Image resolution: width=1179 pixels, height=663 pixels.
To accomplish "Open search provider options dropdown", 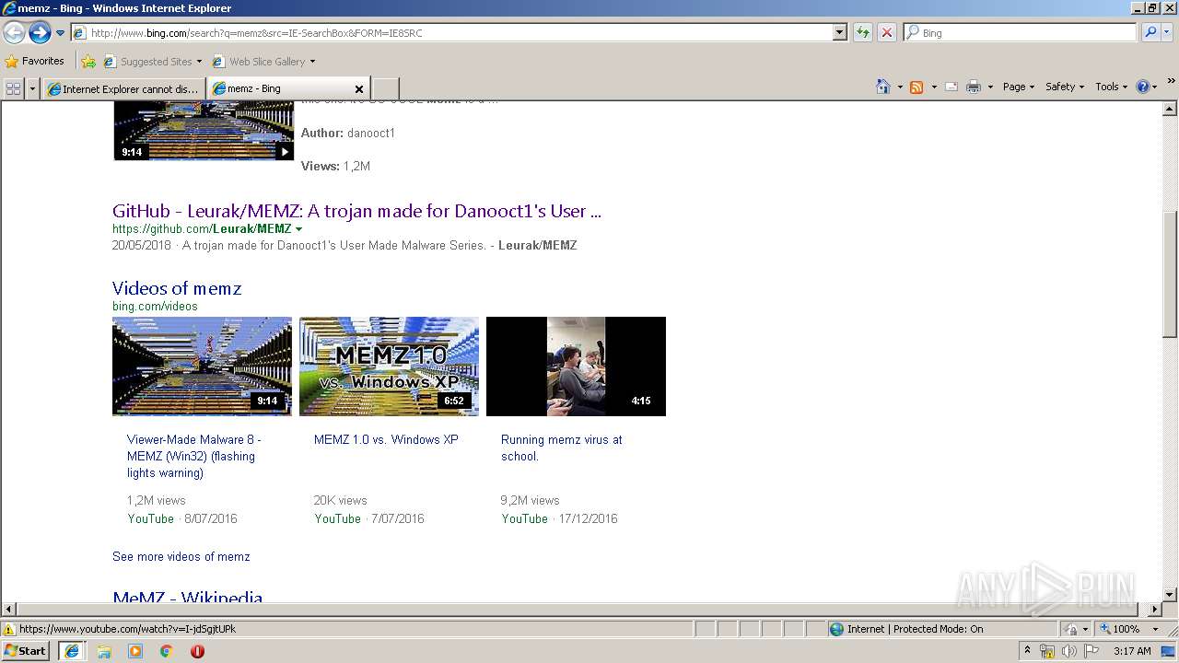I will (x=1168, y=32).
